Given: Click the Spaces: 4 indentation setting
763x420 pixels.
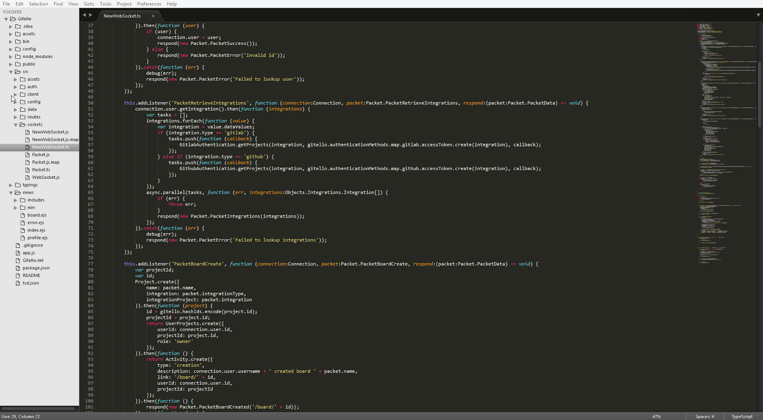Looking at the screenshot, I should pyautogui.click(x=705, y=417).
